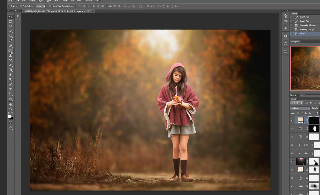320x195 pixels.
Task: Lock layer position icon
Action: click(305, 113)
